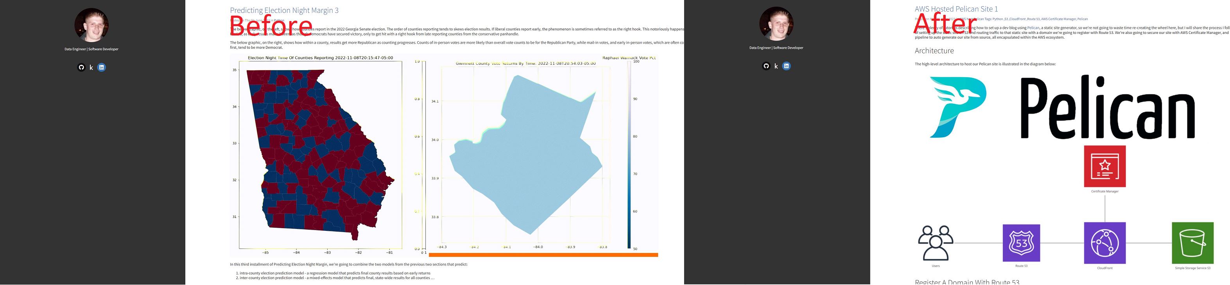Click the 'inter-county election prediction model' list item

pyautogui.click(x=337, y=278)
